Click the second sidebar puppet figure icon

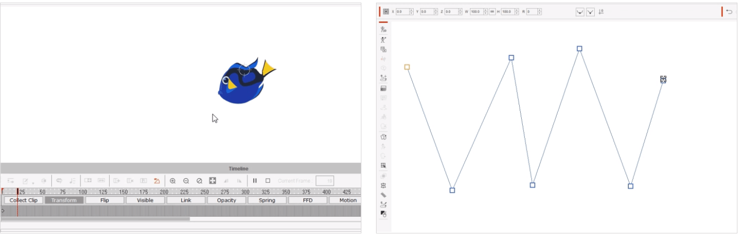coord(383,40)
